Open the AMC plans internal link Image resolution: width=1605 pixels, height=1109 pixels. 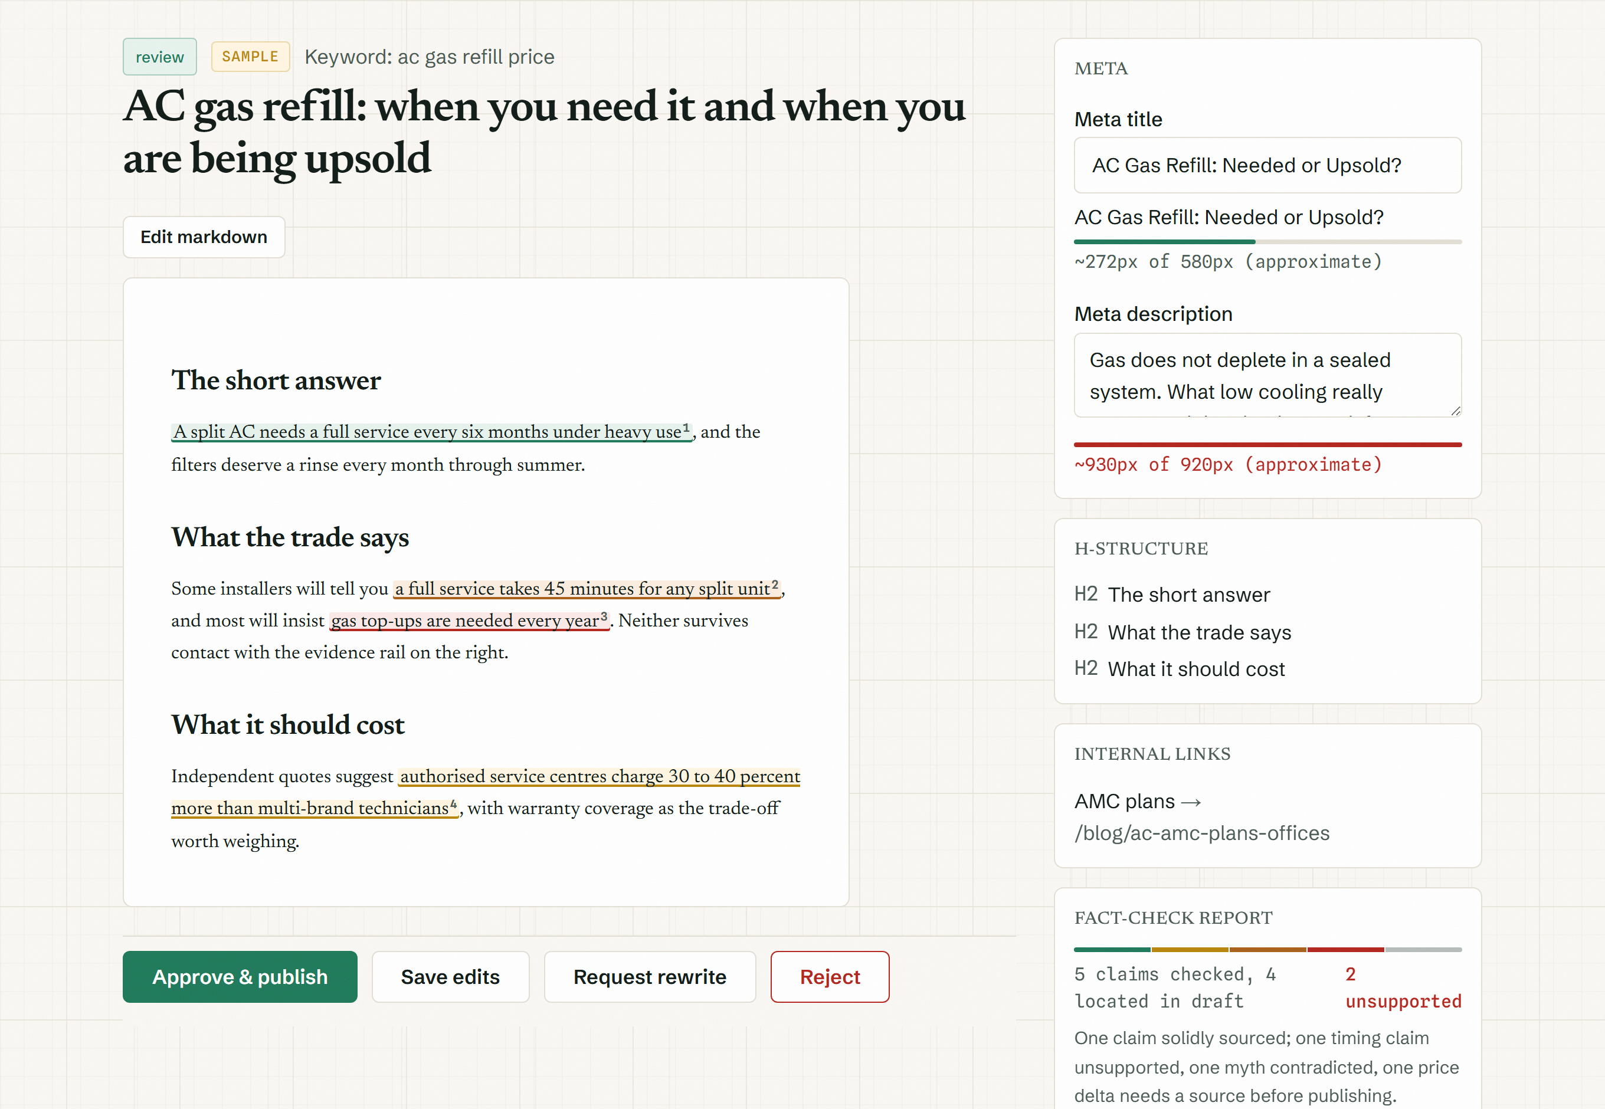tap(1137, 801)
